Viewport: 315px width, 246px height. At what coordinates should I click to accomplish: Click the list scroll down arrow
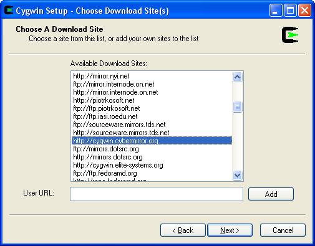click(x=237, y=175)
